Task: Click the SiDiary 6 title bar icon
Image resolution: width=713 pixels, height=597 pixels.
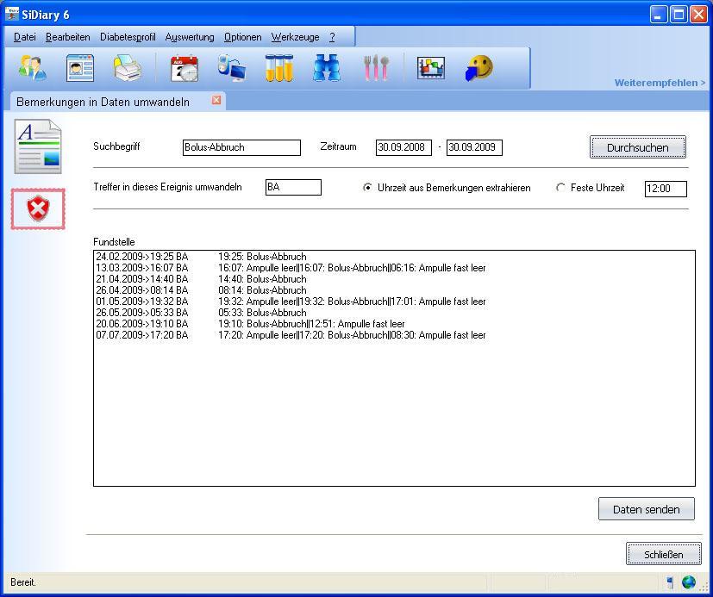Action: pyautogui.click(x=12, y=14)
